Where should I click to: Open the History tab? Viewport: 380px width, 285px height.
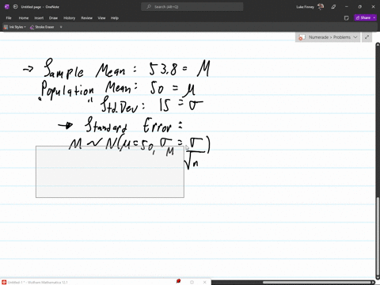click(x=69, y=18)
